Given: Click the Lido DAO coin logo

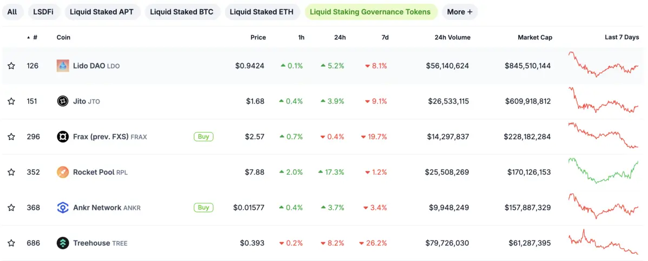Looking at the screenshot, I should [63, 66].
